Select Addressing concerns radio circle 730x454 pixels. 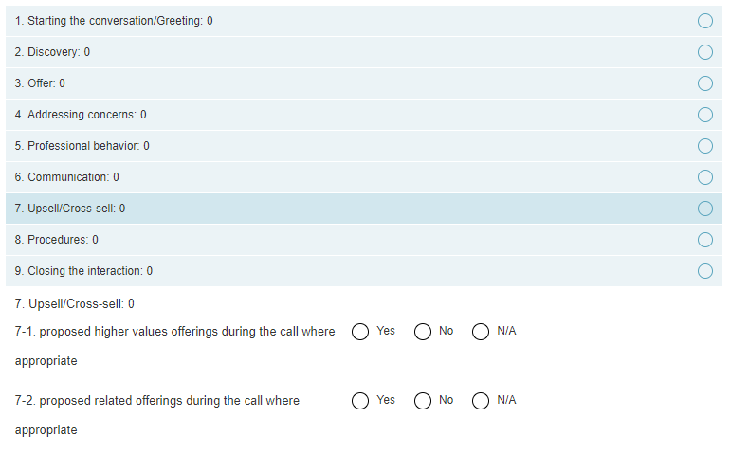click(x=704, y=115)
